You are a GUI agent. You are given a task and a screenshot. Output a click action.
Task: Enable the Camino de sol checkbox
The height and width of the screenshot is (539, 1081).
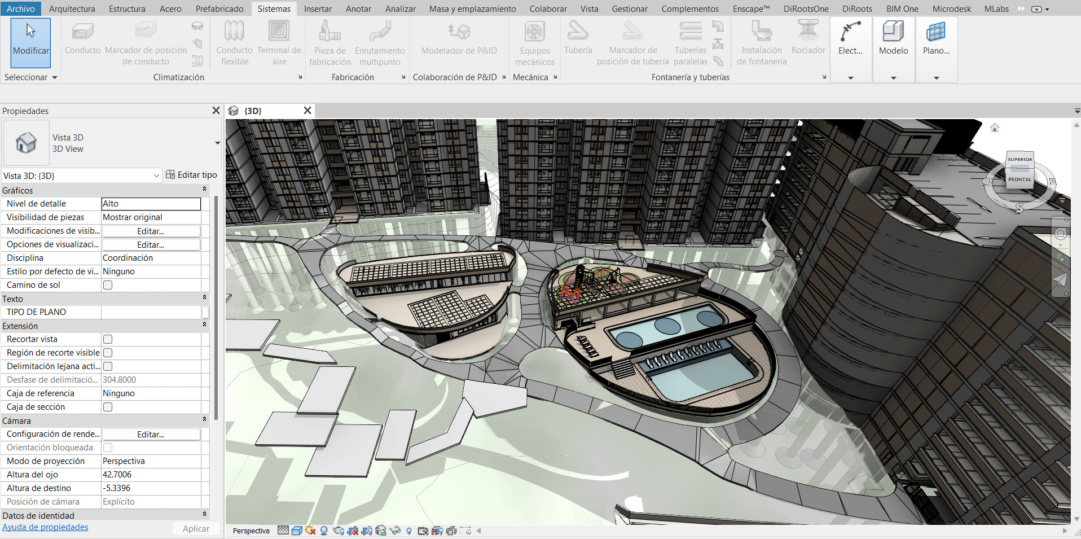108,285
